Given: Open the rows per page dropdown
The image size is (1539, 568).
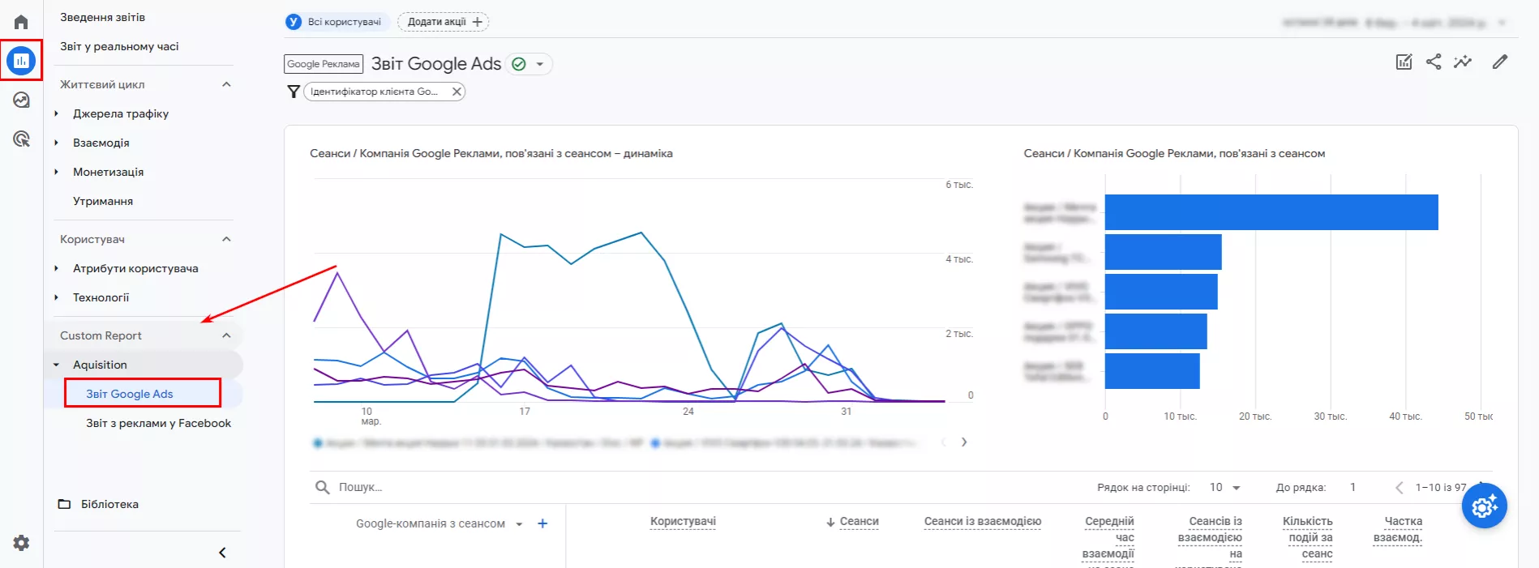Looking at the screenshot, I should 1225,487.
